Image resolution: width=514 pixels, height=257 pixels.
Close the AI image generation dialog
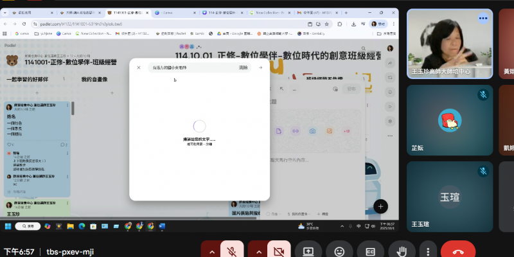pos(139,67)
